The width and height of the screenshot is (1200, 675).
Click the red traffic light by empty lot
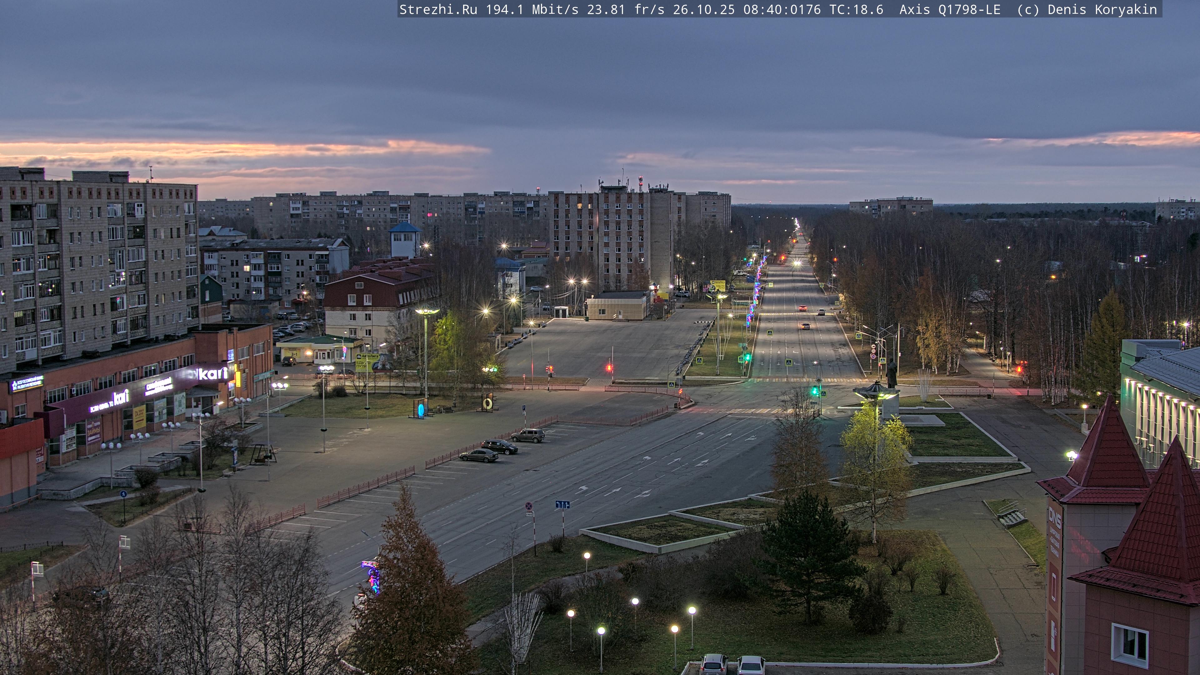609,368
